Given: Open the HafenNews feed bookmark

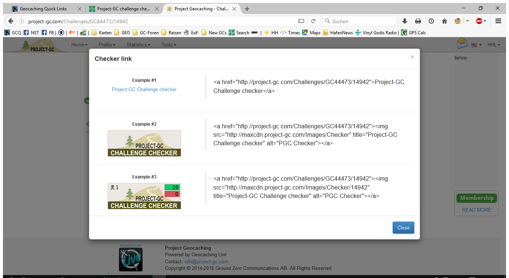Looking at the screenshot, I should pos(338,33).
